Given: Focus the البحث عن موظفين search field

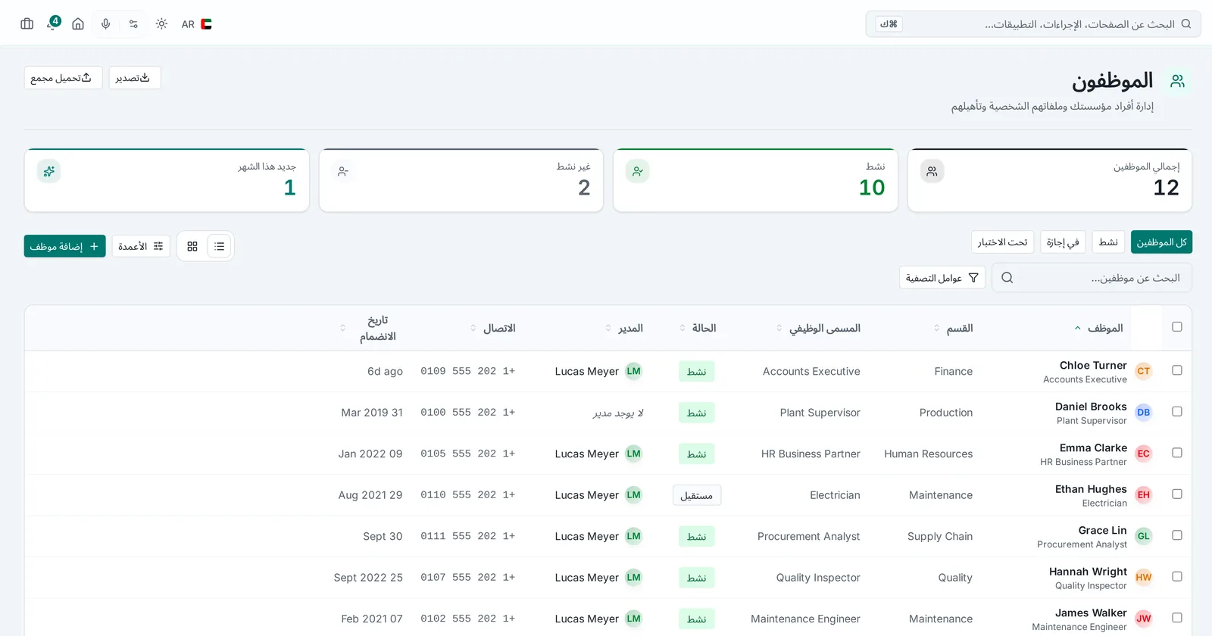Looking at the screenshot, I should pyautogui.click(x=1092, y=278).
